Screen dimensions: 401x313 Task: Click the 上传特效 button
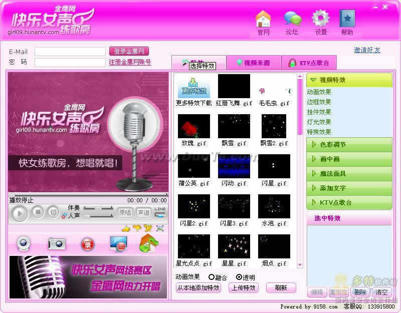click(244, 287)
